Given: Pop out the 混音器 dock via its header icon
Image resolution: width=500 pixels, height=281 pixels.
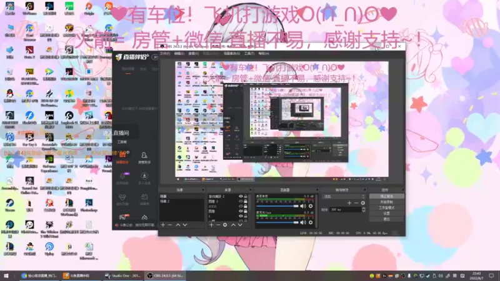Looking at the screenshot, I should 317,190.
